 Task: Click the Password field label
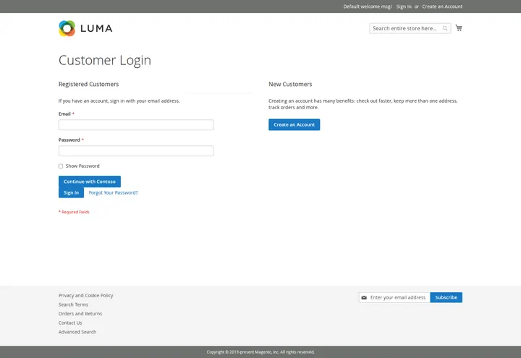69,140
